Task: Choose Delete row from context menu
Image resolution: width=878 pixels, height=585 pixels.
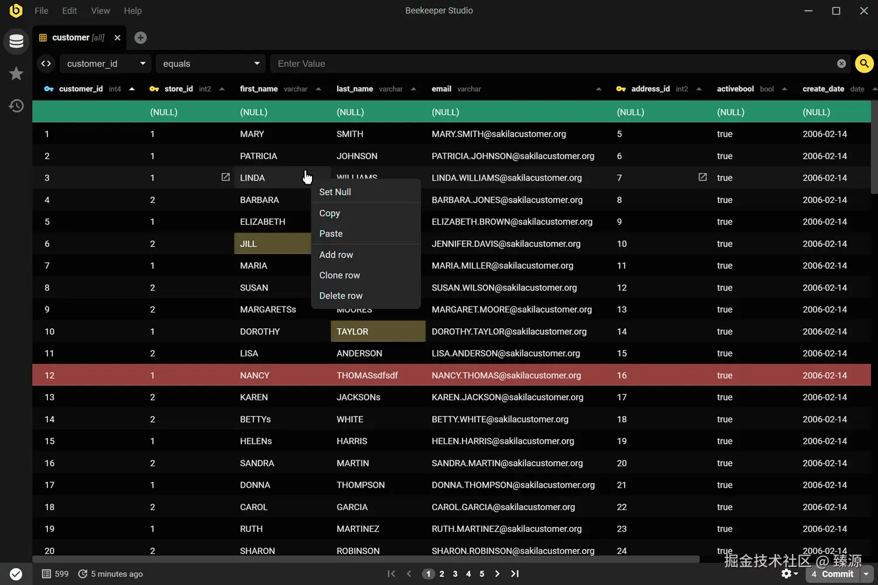Action: 366,295
